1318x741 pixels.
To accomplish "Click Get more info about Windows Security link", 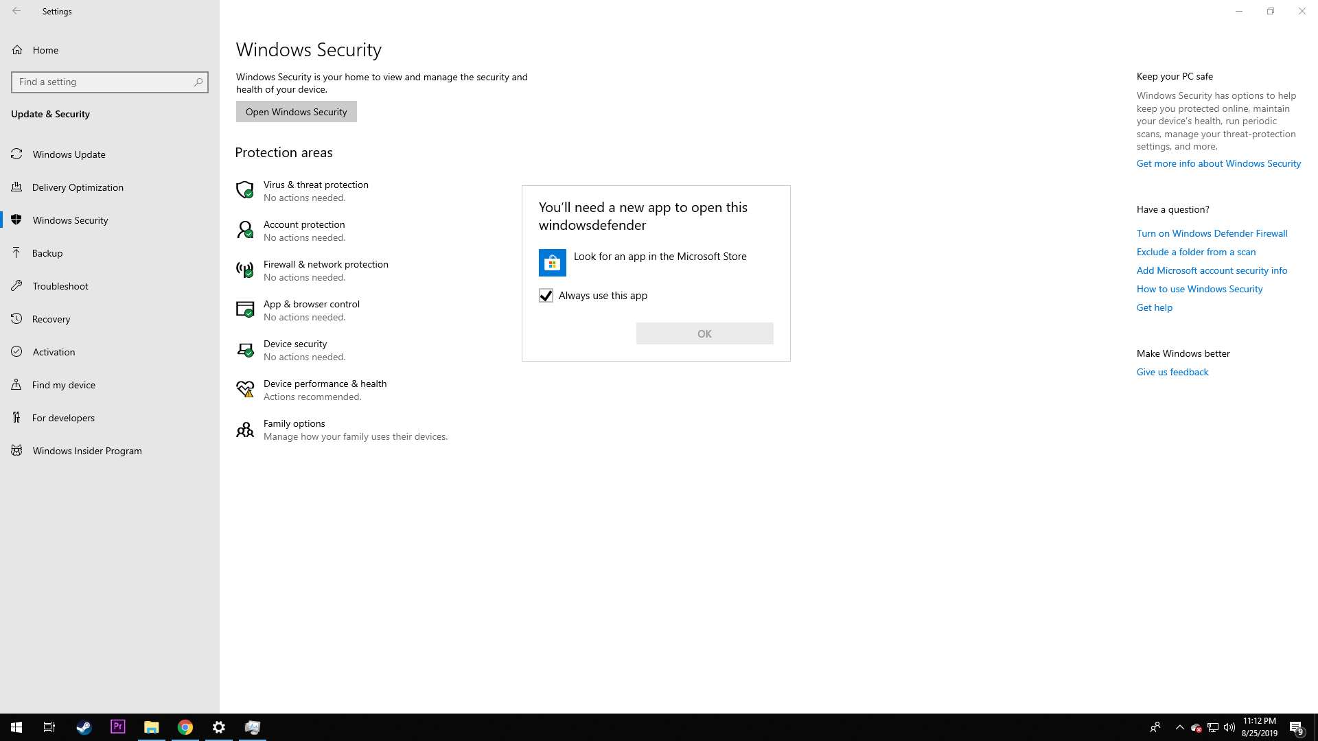I will click(x=1218, y=163).
